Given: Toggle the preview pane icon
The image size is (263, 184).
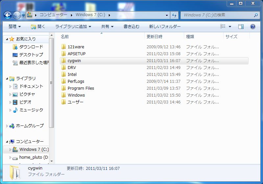Looking at the screenshot, I should 241,27.
